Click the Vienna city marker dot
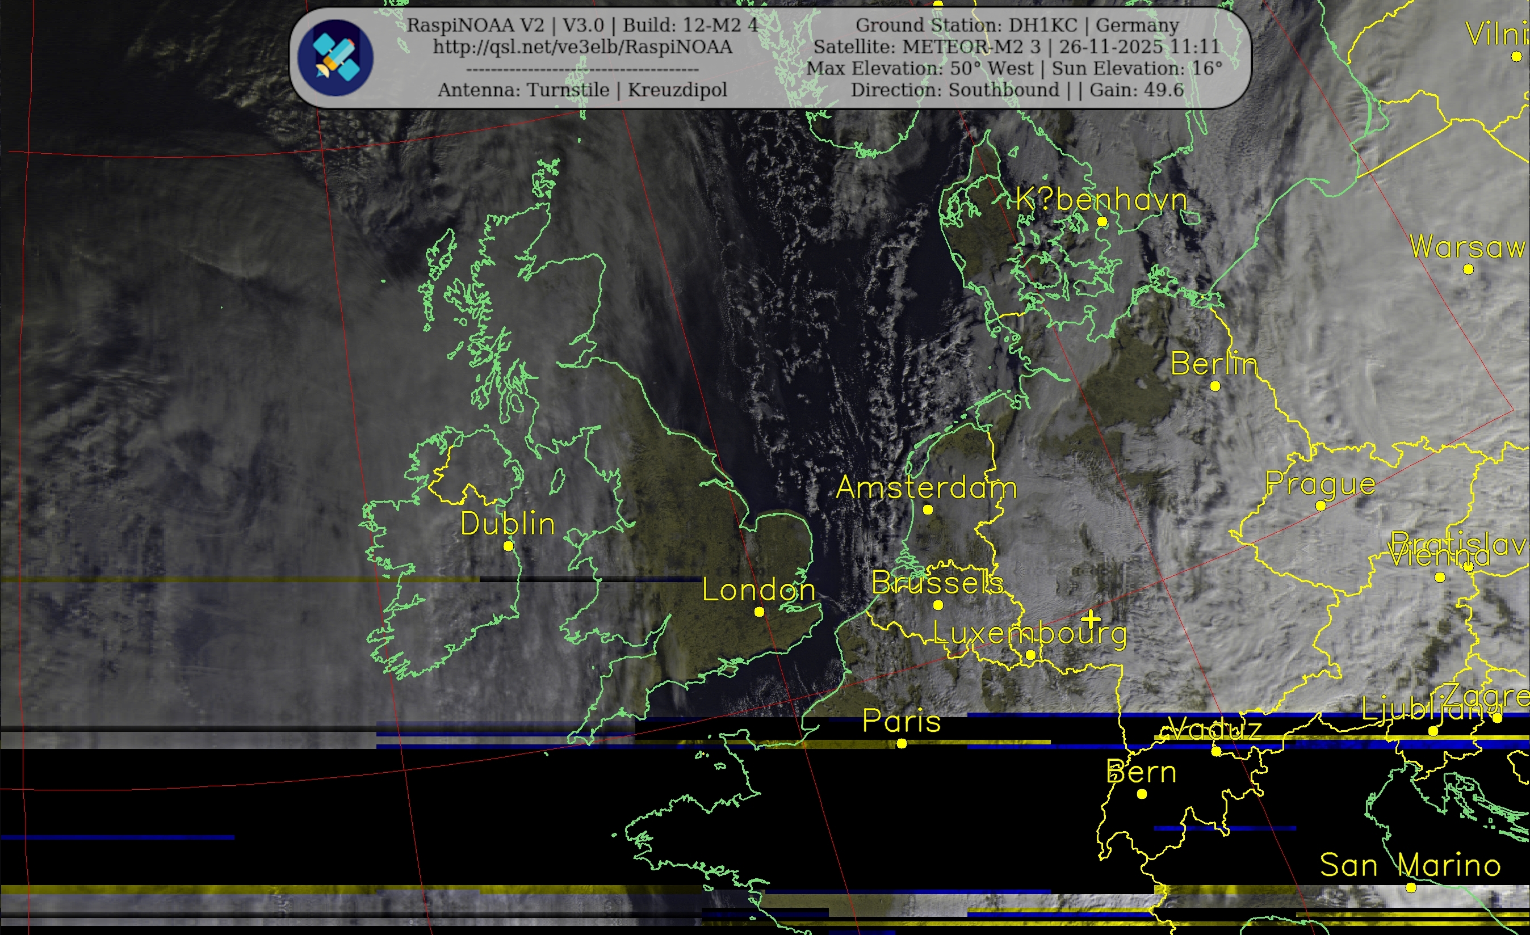 coord(1440,578)
